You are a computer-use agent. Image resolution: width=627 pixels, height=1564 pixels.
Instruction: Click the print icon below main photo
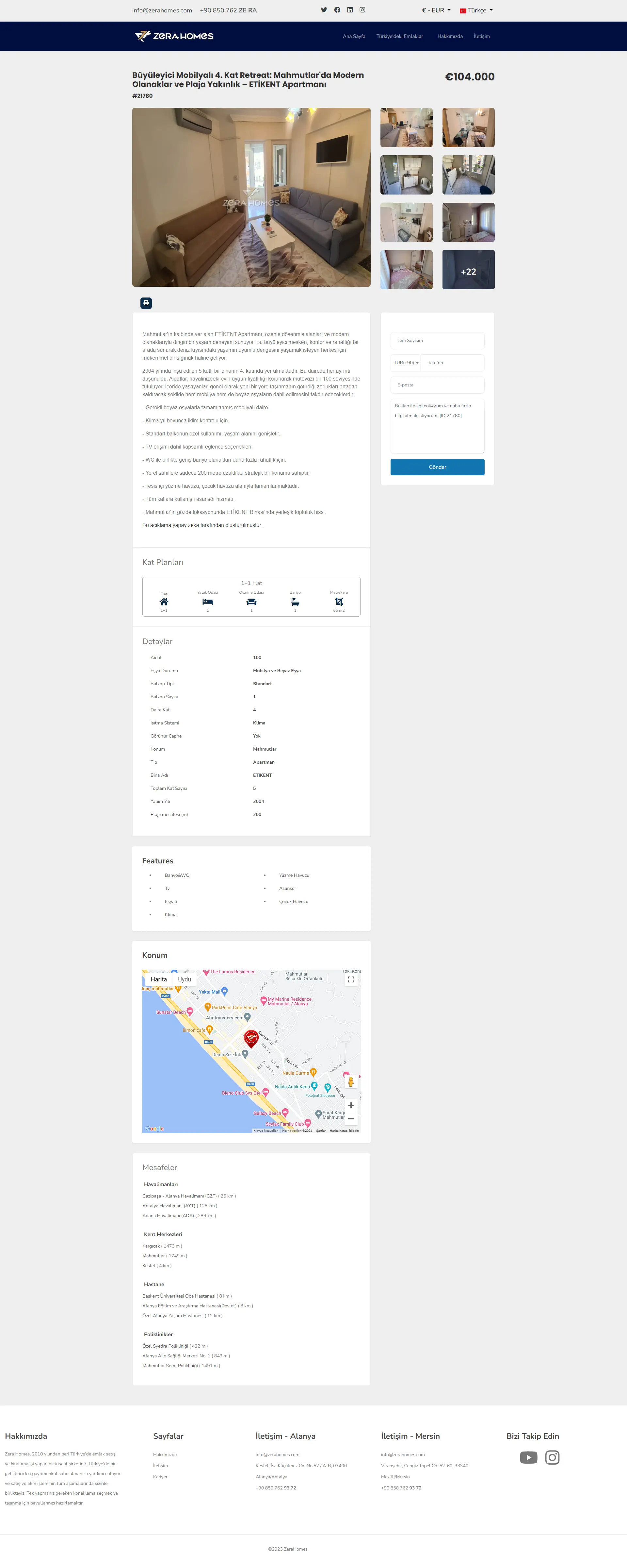146,303
